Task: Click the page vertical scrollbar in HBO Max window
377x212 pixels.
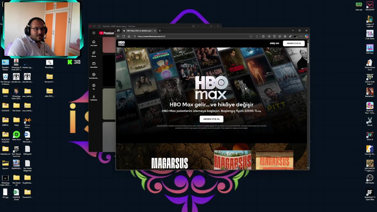Action: [x=308, y=53]
